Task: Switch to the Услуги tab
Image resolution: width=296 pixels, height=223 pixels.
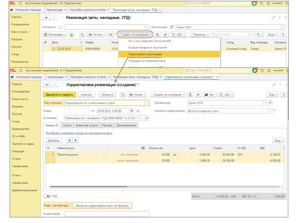Action: coord(67,125)
